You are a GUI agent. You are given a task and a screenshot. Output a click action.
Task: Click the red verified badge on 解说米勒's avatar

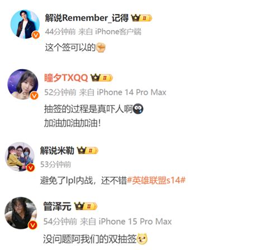(x=31, y=168)
